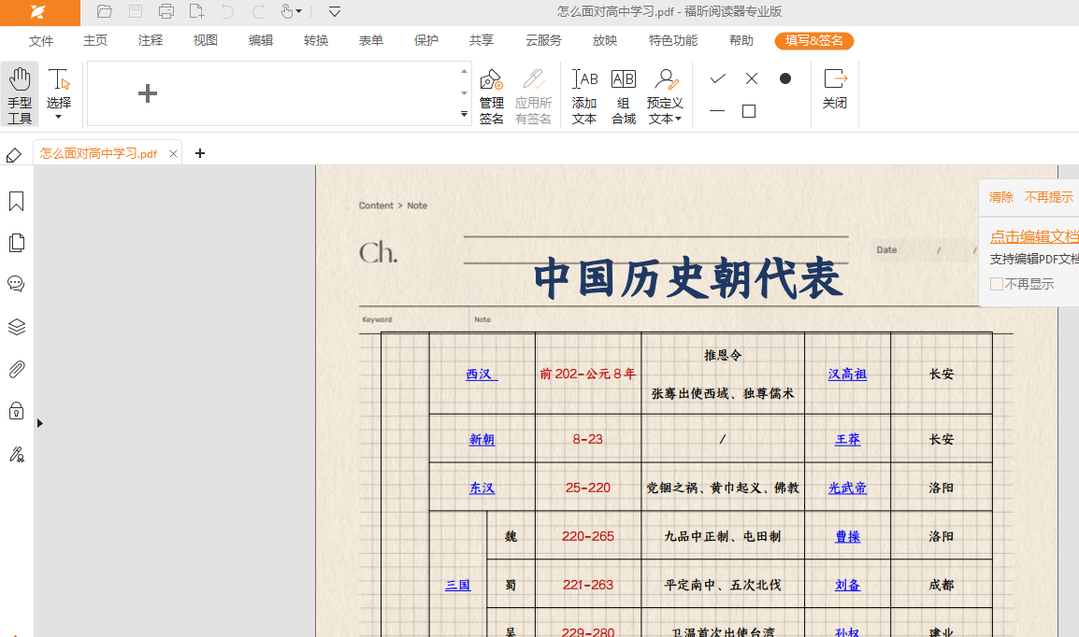The image size is (1079, 637).
Task: Click the Print icon in title bar
Action: point(166,11)
